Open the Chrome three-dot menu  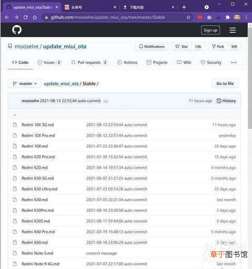[246, 17]
